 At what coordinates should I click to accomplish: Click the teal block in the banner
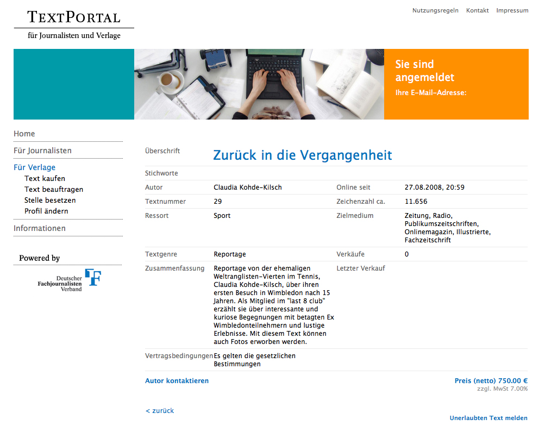73,84
